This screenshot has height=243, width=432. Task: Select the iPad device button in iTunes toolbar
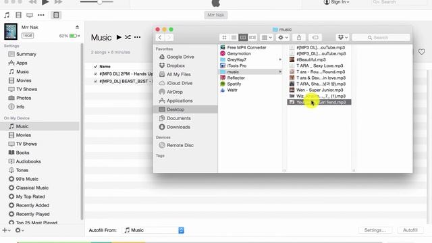(x=56, y=15)
